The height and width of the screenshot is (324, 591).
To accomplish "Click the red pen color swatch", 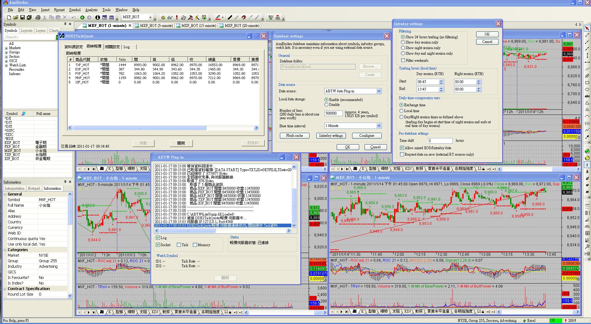I will [218, 17].
